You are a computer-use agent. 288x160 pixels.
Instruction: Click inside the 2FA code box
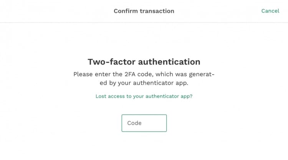tap(144, 123)
